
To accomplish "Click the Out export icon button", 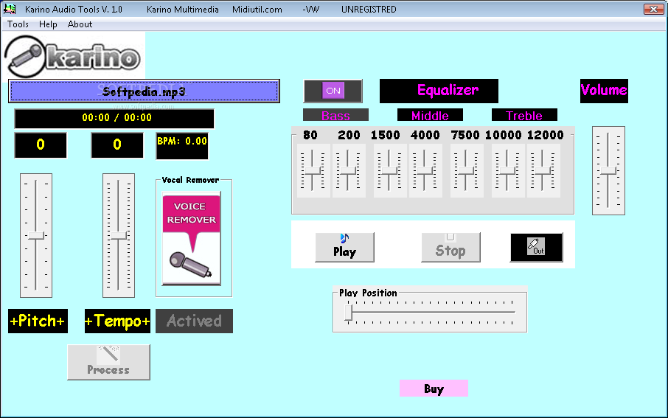I will coord(536,247).
